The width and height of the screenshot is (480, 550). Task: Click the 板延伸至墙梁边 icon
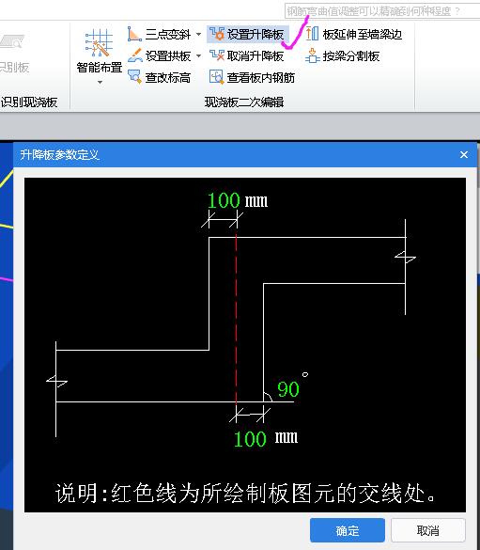(312, 34)
